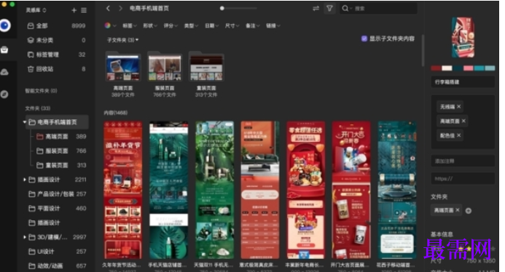
Task: Open the color filter dropdown
Action: tap(110, 25)
